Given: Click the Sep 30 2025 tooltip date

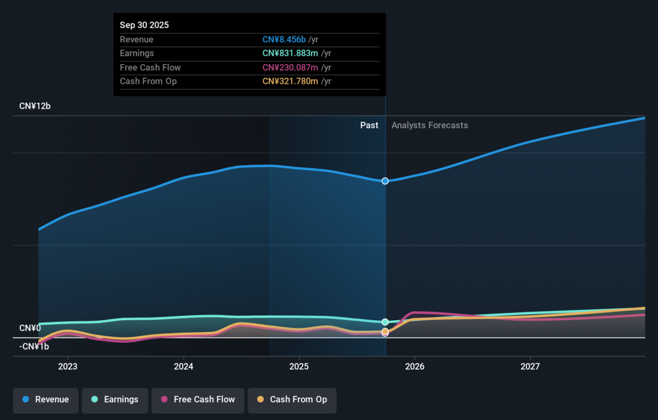Looking at the screenshot, I should point(144,25).
